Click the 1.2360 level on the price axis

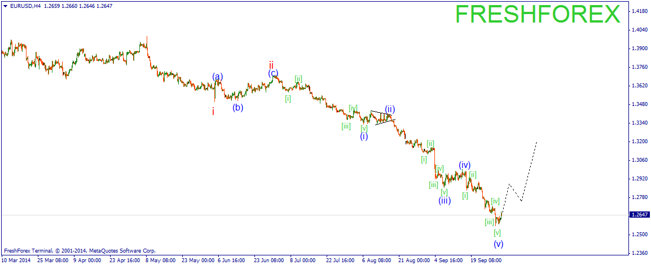[x=639, y=253]
